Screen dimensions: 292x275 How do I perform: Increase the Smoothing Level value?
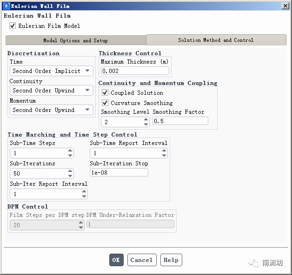pyautogui.click(x=146, y=119)
